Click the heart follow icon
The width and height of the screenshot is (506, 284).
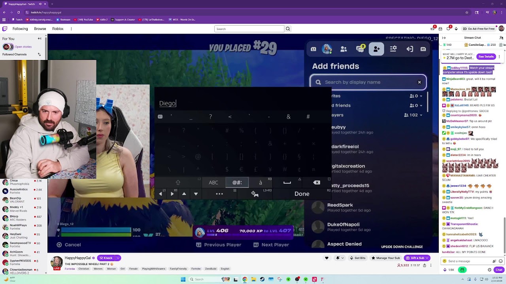327,258
